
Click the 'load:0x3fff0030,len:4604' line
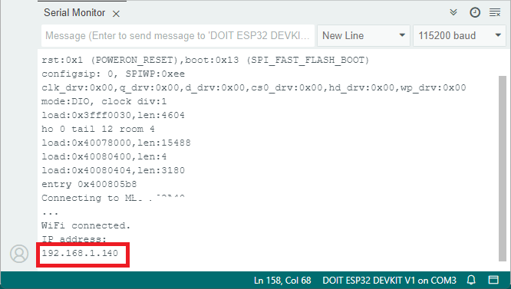(113, 115)
